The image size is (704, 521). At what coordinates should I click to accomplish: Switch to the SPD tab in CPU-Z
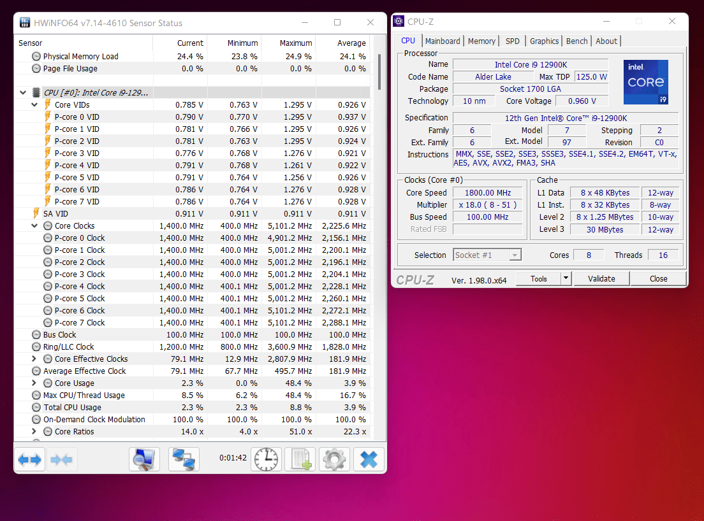tap(512, 41)
